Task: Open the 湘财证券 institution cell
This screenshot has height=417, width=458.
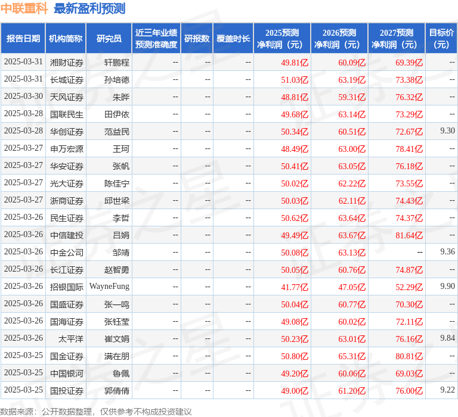Action: point(67,62)
